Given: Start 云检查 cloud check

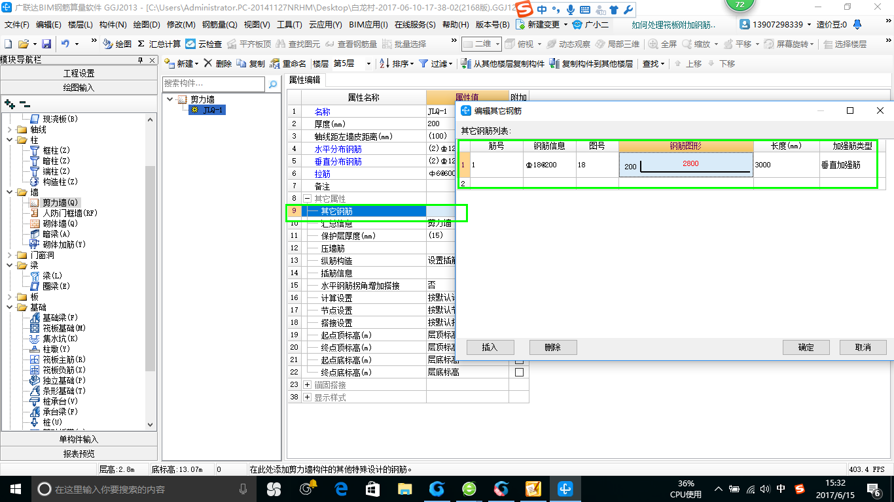Looking at the screenshot, I should click(204, 44).
